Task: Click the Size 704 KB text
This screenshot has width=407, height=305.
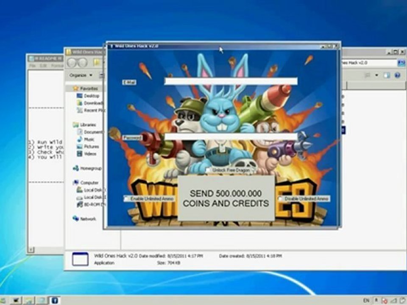Action: coord(169,263)
